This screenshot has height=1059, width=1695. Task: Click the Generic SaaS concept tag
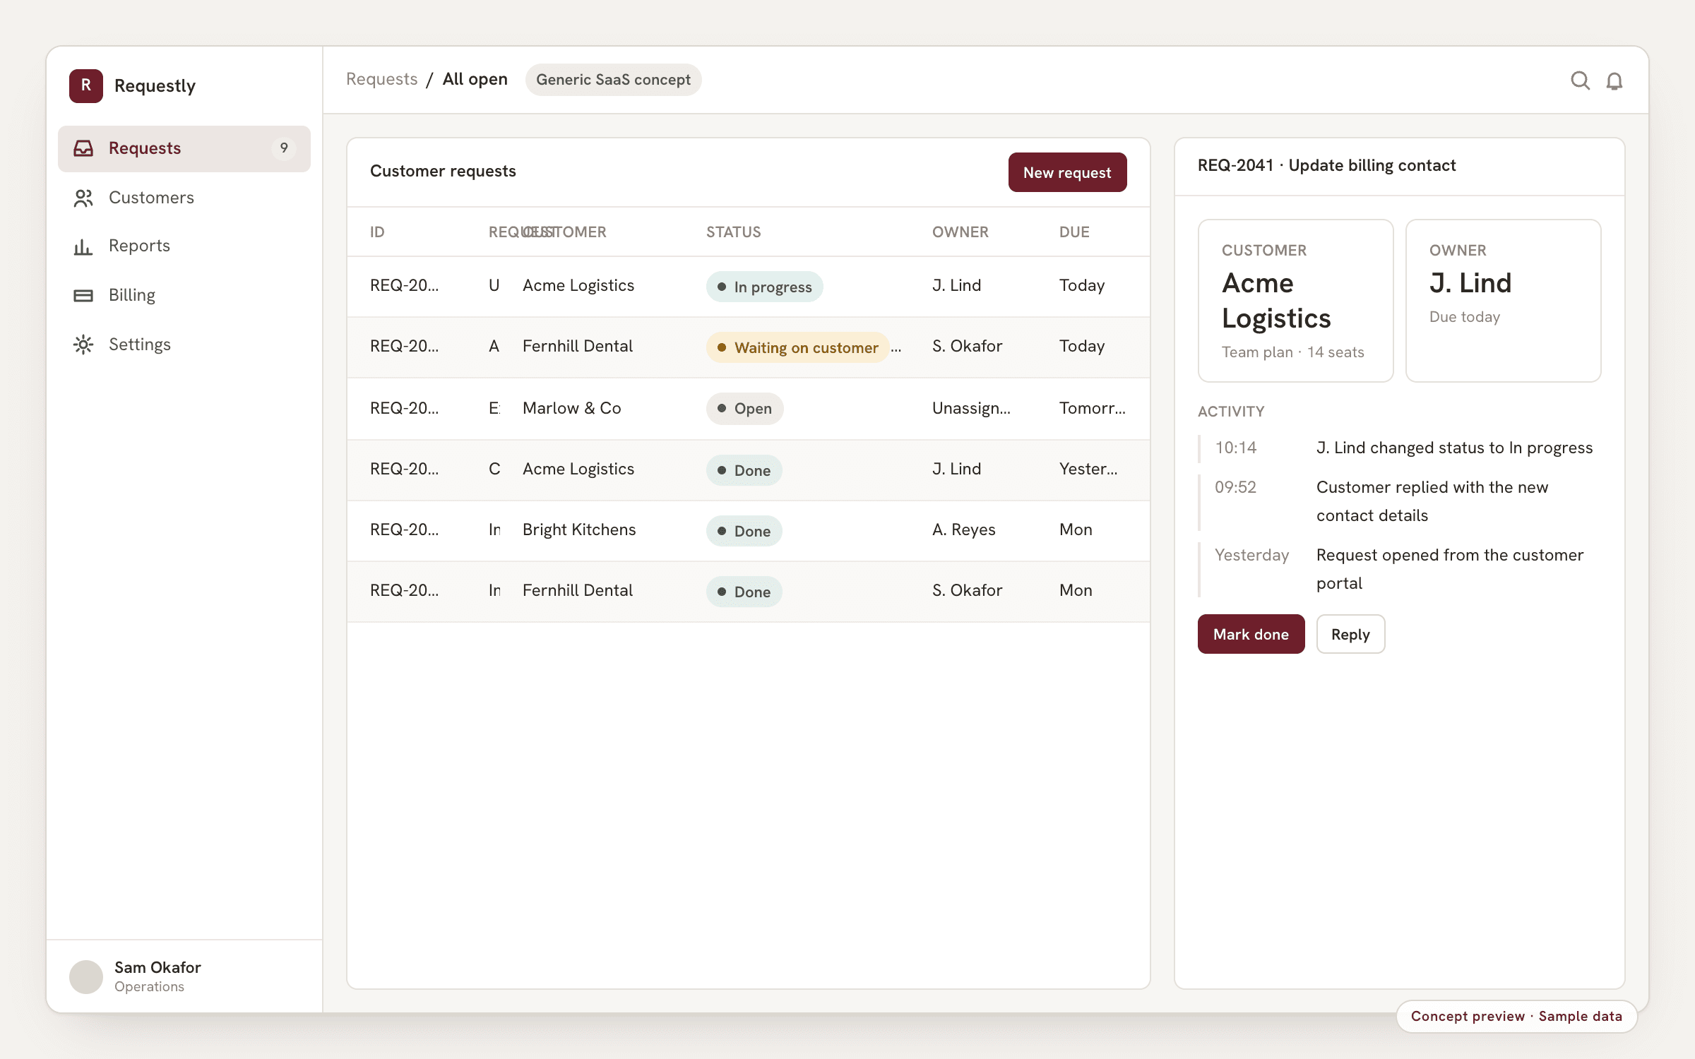[613, 80]
